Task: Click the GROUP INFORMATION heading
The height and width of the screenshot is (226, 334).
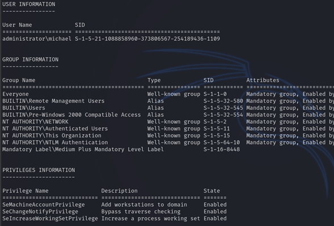Action: point(31,60)
